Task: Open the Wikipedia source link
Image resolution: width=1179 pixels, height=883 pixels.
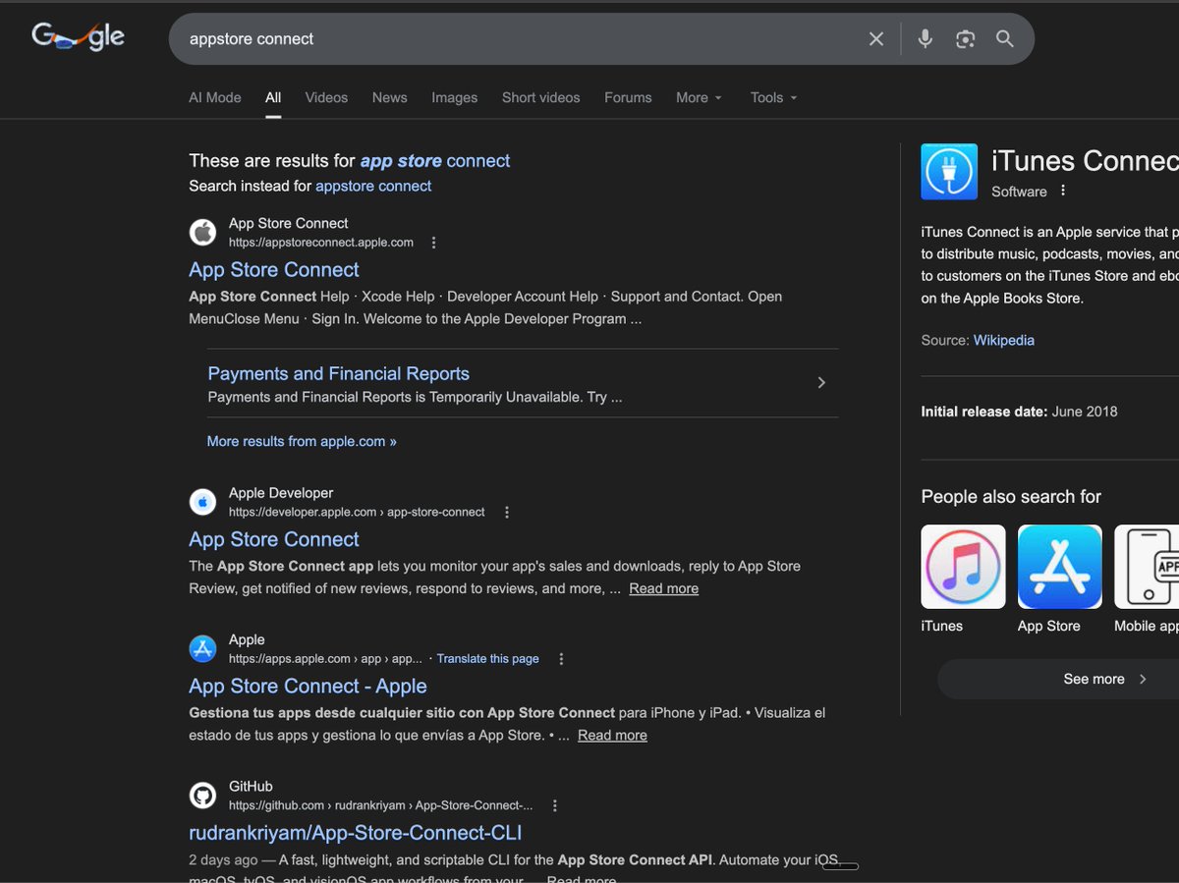Action: [1004, 340]
